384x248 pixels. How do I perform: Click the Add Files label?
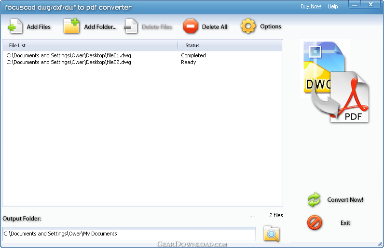pos(39,27)
